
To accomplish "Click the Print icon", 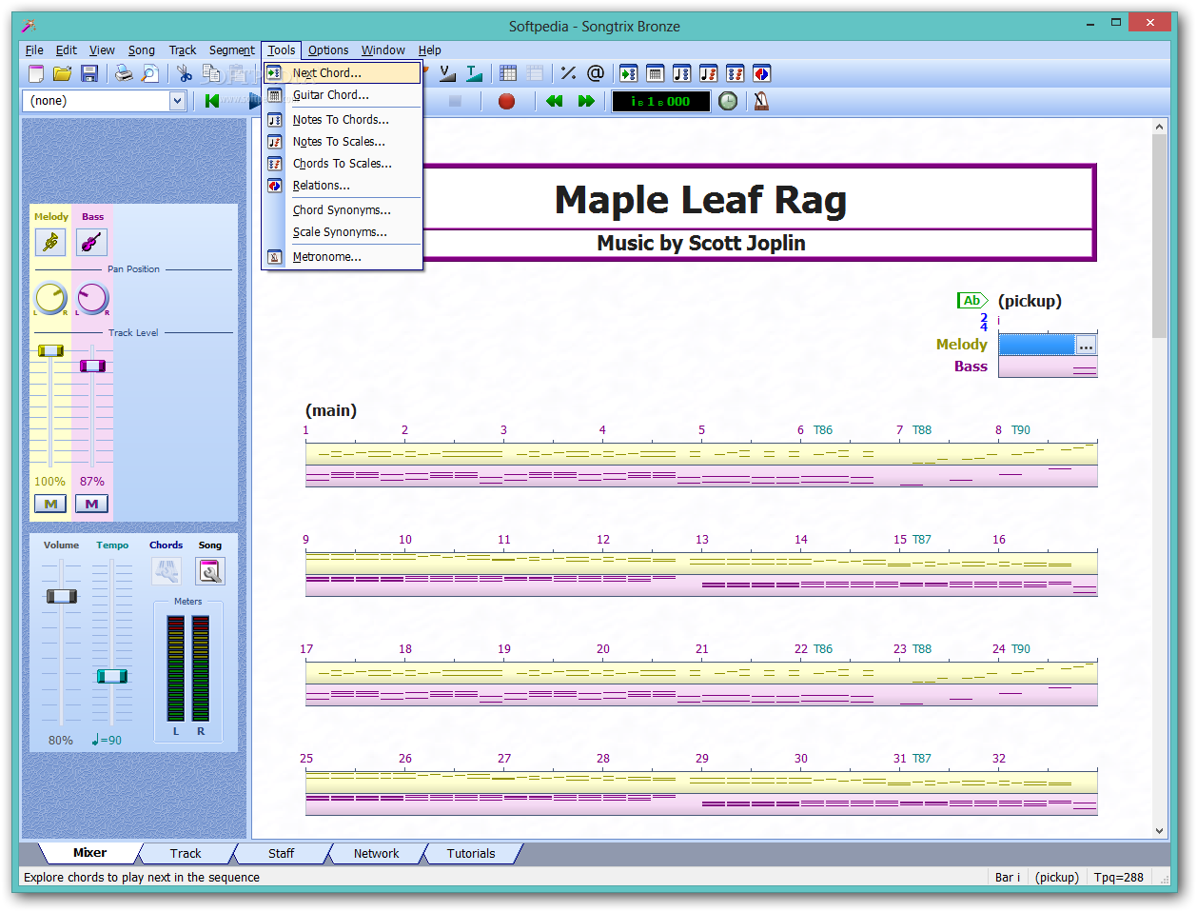I will click(124, 73).
